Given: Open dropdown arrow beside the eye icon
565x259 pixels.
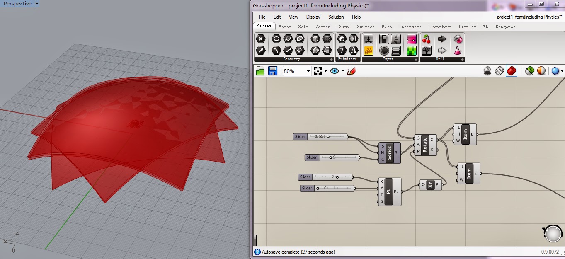Looking at the screenshot, I should pos(343,71).
